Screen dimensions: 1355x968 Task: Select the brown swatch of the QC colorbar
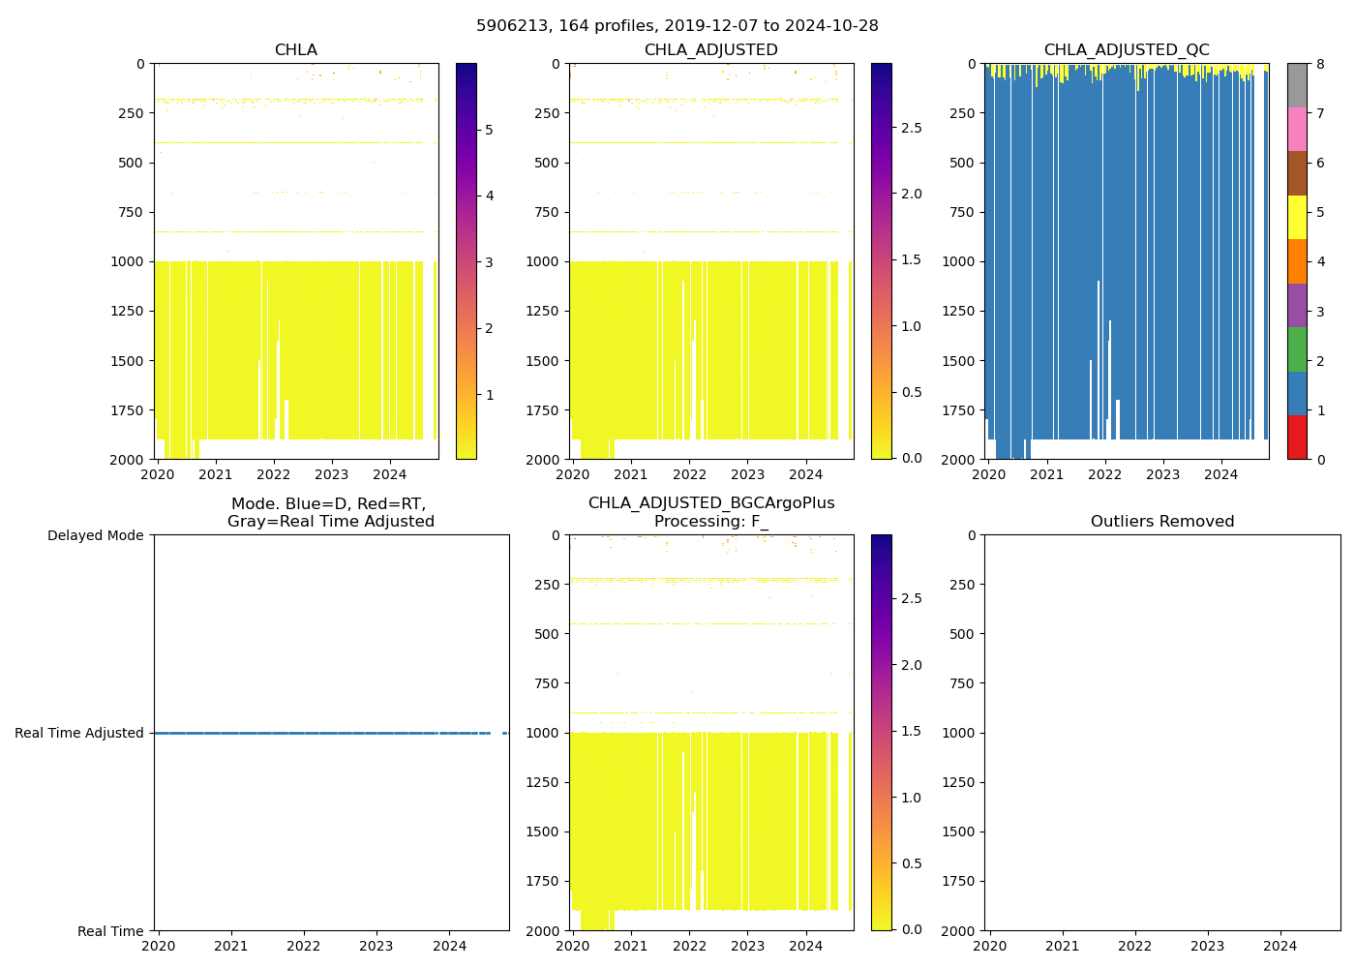[x=1297, y=173]
